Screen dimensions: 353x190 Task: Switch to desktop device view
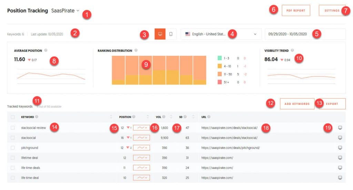click(160, 34)
